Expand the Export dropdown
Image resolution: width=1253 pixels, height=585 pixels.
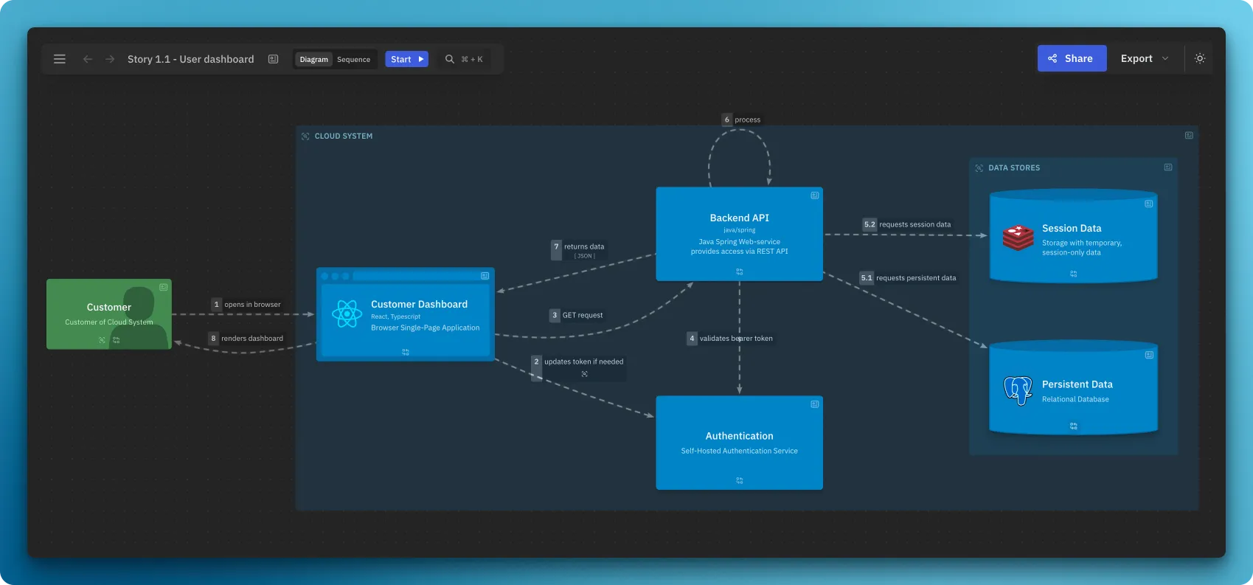[x=1144, y=58]
